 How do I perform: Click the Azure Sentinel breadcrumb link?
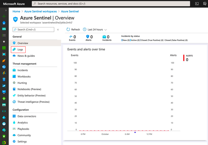point(70,11)
